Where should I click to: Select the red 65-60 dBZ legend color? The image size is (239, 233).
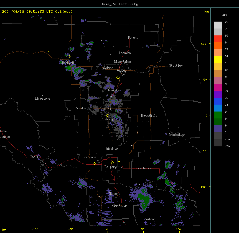(x=218, y=39)
